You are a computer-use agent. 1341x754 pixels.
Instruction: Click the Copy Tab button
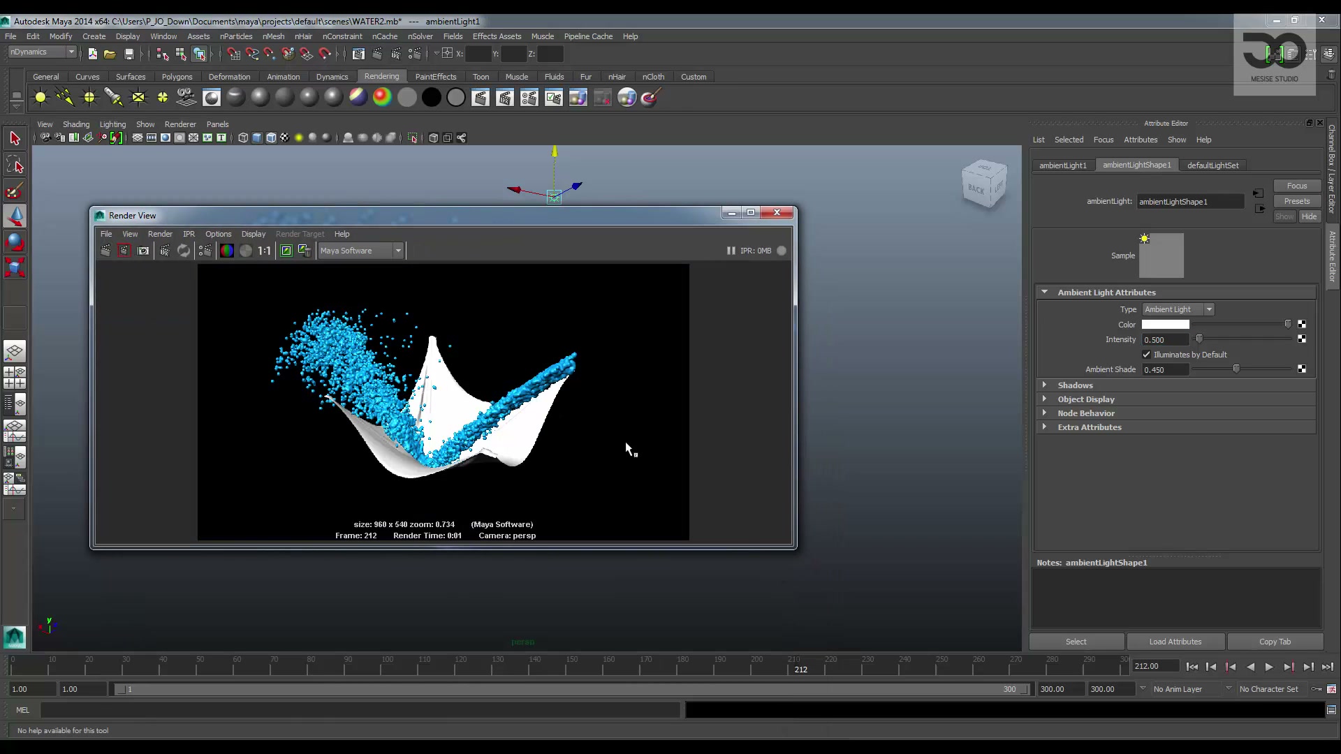1275,642
